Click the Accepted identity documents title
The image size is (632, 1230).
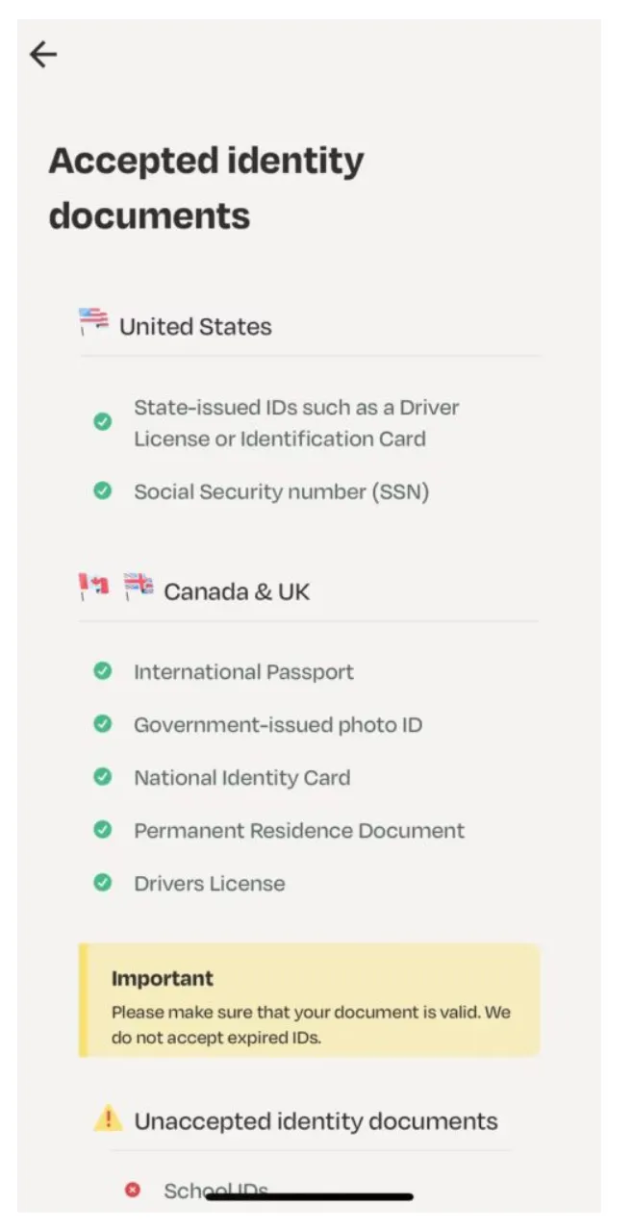(207, 188)
